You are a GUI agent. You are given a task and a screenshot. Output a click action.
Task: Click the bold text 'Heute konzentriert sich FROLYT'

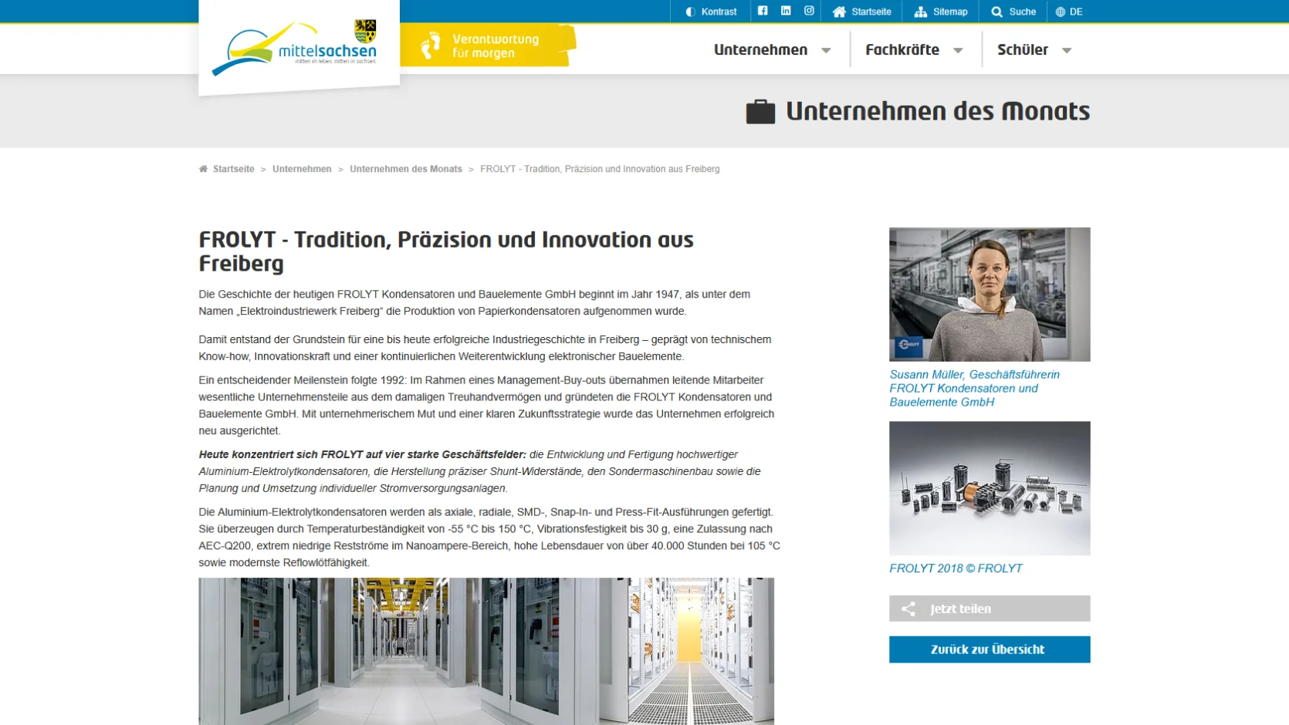(362, 454)
